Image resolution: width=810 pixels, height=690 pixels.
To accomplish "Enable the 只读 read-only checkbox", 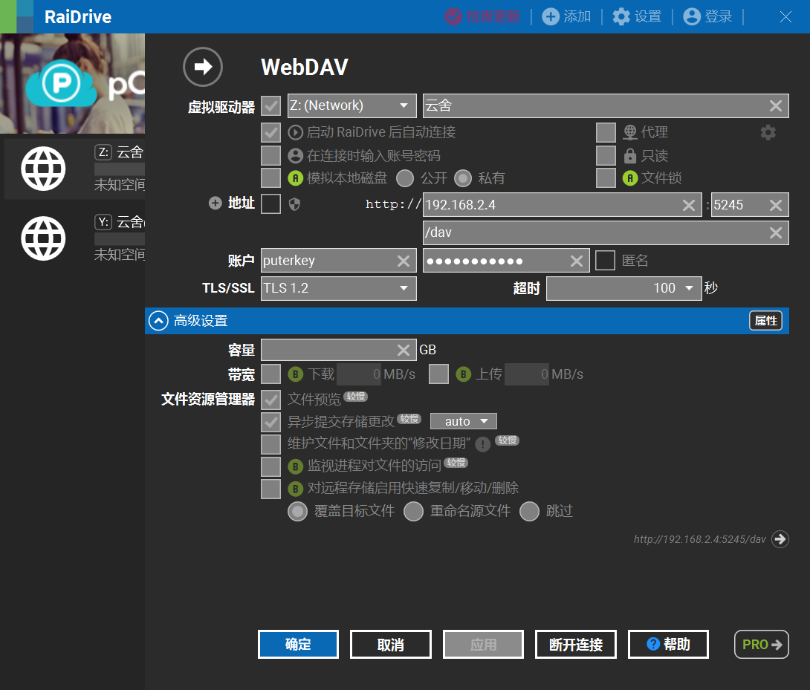I will coord(606,155).
